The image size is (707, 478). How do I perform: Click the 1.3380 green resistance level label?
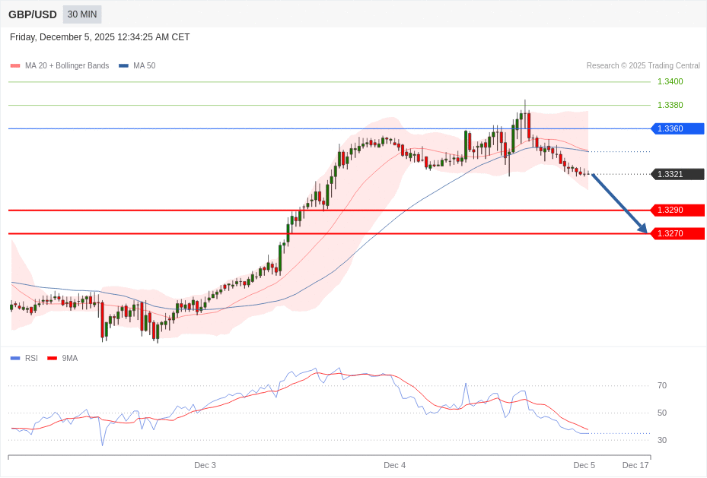tap(669, 105)
